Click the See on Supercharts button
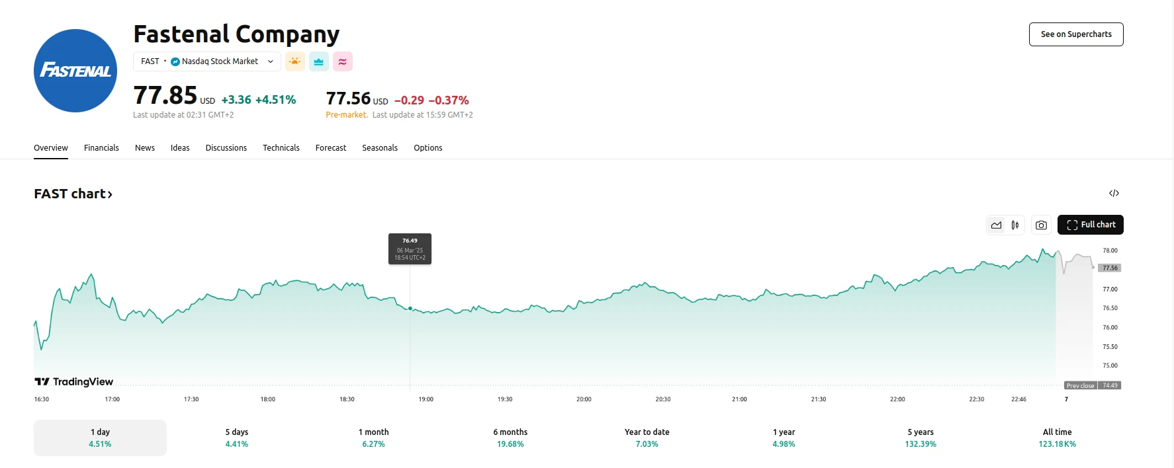 [x=1076, y=34]
